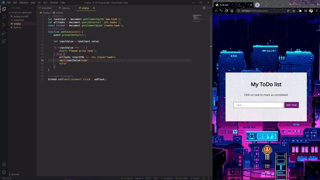Go to the browser home page

click(232, 11)
